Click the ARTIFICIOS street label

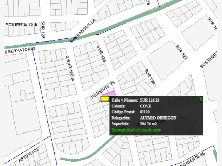pos(29,154)
